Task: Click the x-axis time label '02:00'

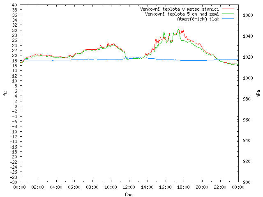Action: [38, 187]
